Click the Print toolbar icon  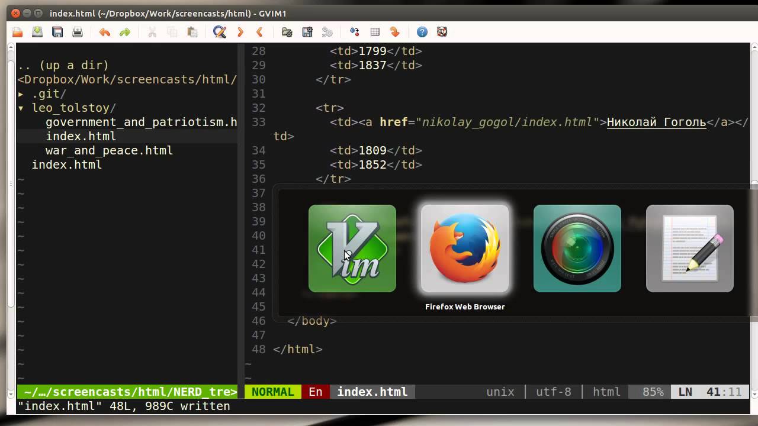[78, 32]
